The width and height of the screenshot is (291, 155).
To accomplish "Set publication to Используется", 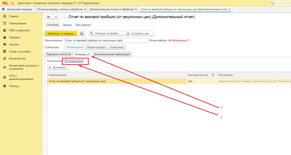I will pos(75,47).
